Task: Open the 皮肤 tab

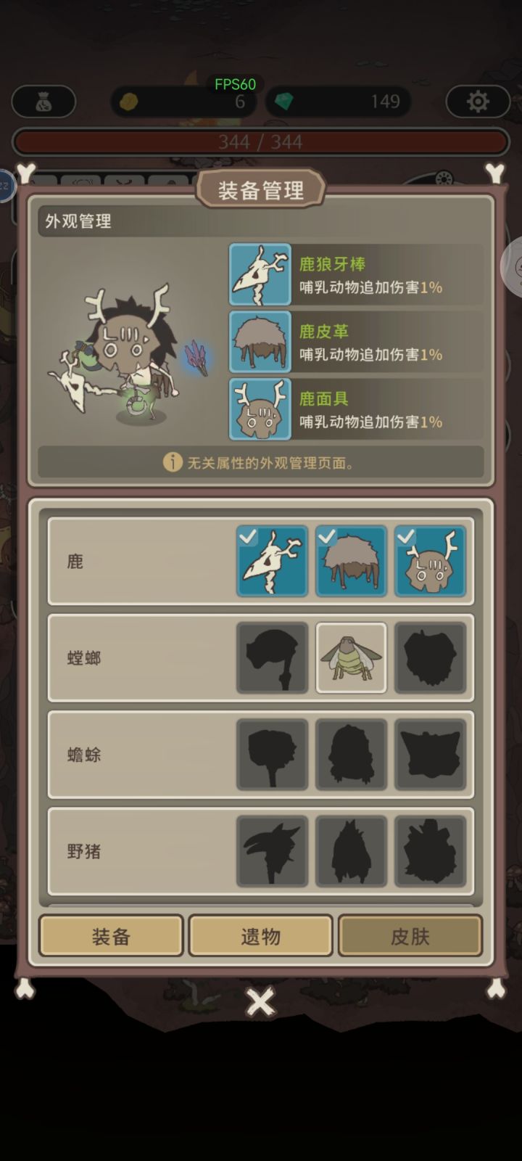Action: point(410,936)
